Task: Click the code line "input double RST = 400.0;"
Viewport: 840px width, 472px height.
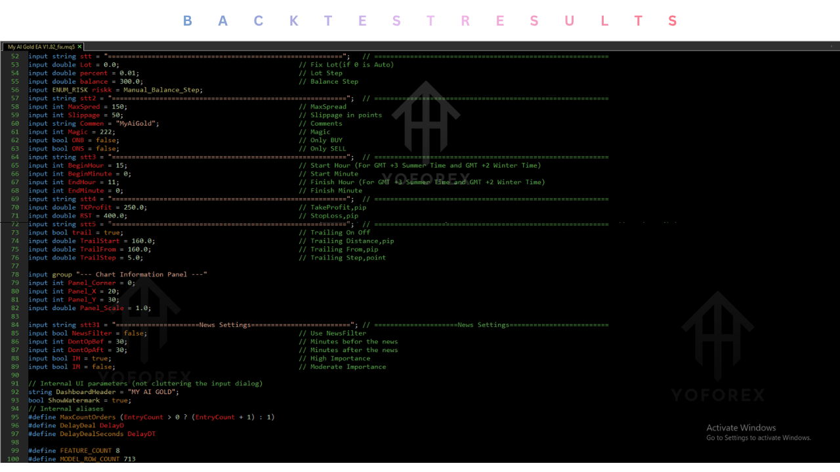Action: click(77, 216)
